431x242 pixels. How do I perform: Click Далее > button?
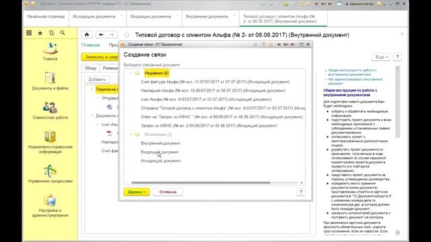[x=137, y=192]
